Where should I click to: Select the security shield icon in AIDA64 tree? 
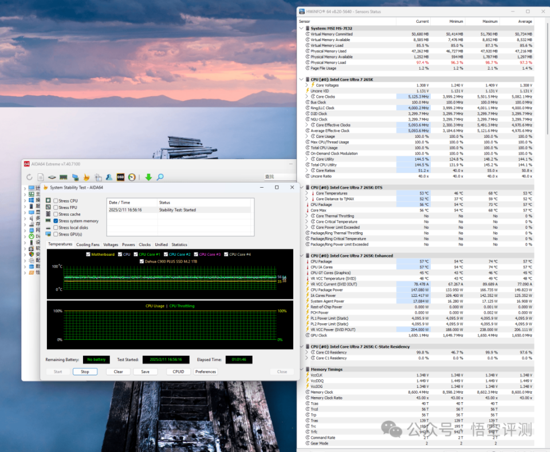click(x=31, y=255)
